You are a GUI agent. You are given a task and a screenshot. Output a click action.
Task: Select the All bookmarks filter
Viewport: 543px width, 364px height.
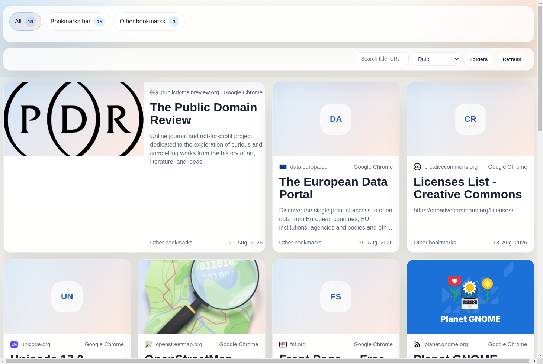pos(25,22)
